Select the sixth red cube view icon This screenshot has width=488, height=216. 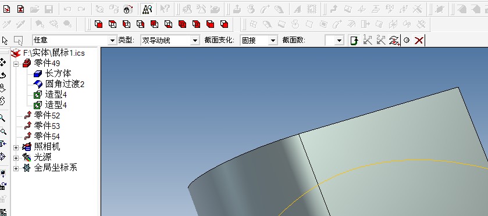(x=168, y=24)
